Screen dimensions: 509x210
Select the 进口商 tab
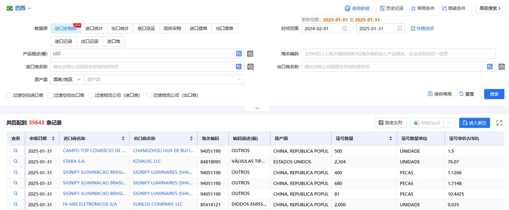click(x=114, y=41)
